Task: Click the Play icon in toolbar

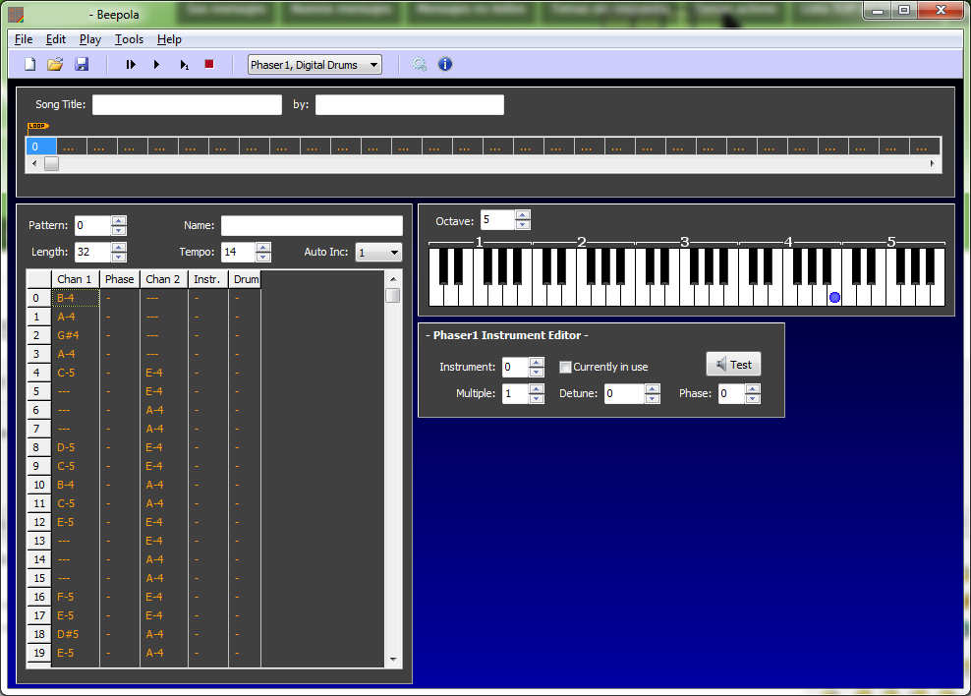Action: (156, 65)
